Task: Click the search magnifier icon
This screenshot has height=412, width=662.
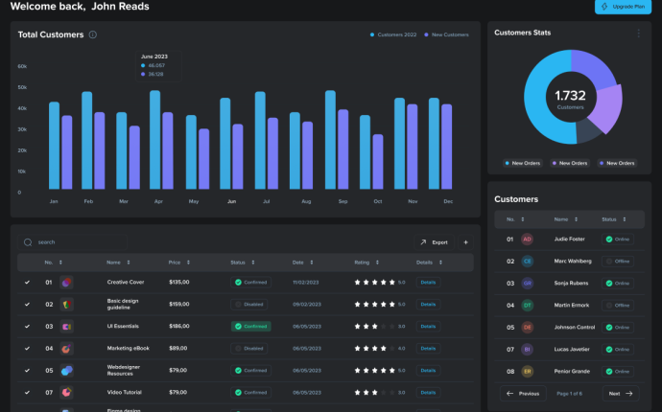Action: 28,242
